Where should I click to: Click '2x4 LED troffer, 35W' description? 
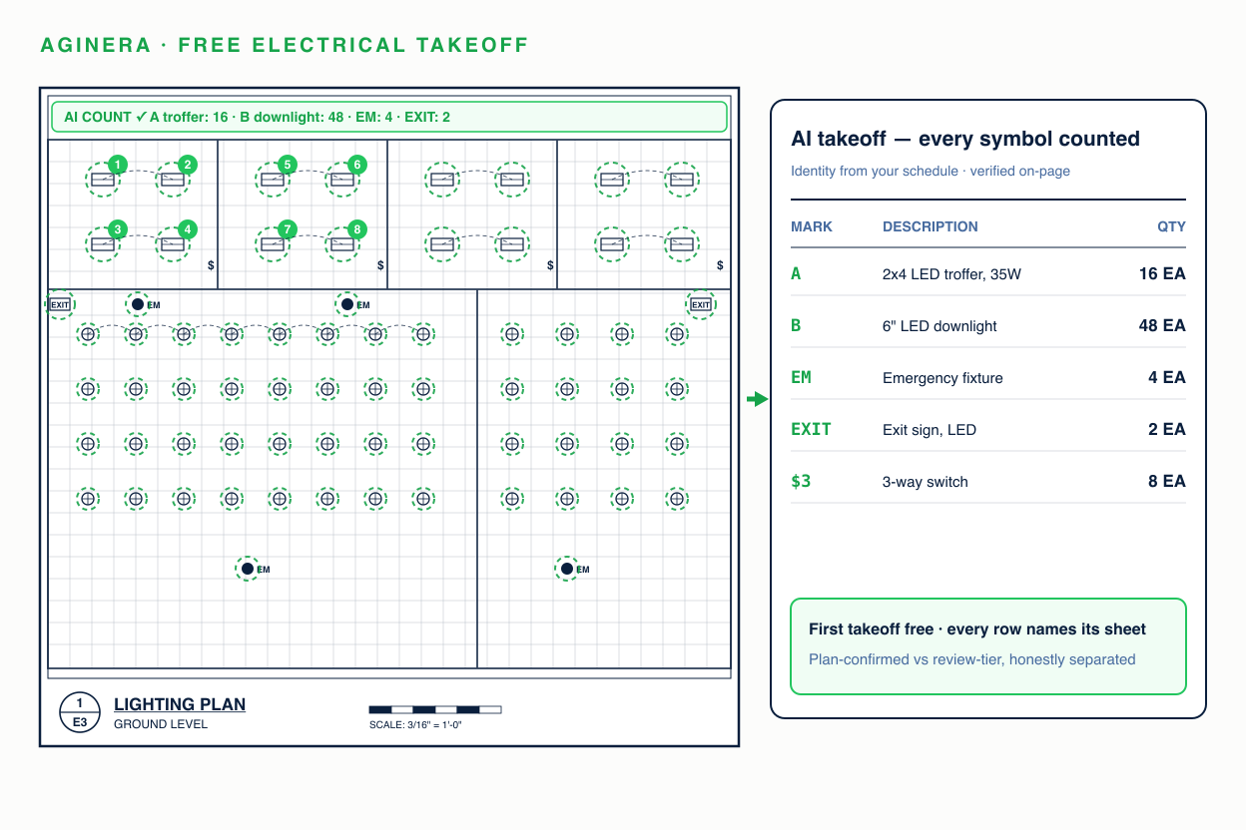tap(952, 274)
